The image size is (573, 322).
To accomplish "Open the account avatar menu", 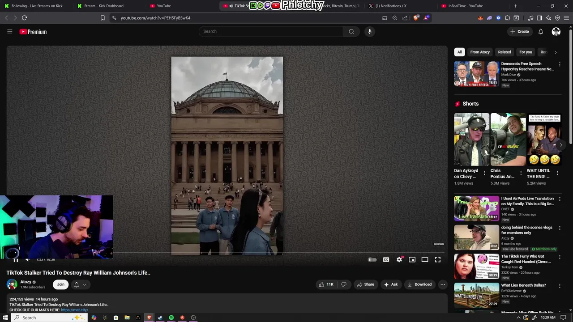I will [x=556, y=31].
